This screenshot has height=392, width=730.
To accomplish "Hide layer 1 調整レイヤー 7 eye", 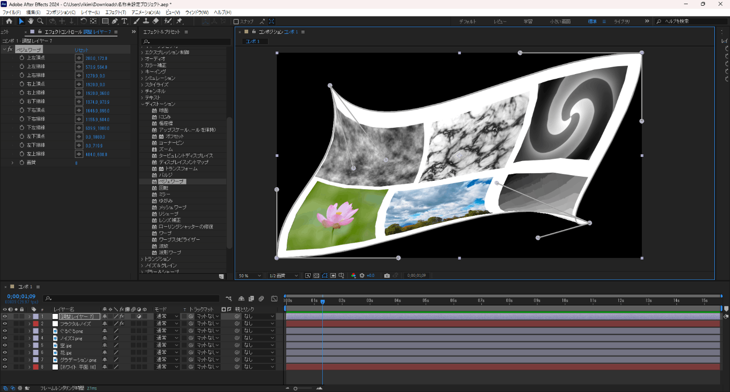I will (x=5, y=316).
